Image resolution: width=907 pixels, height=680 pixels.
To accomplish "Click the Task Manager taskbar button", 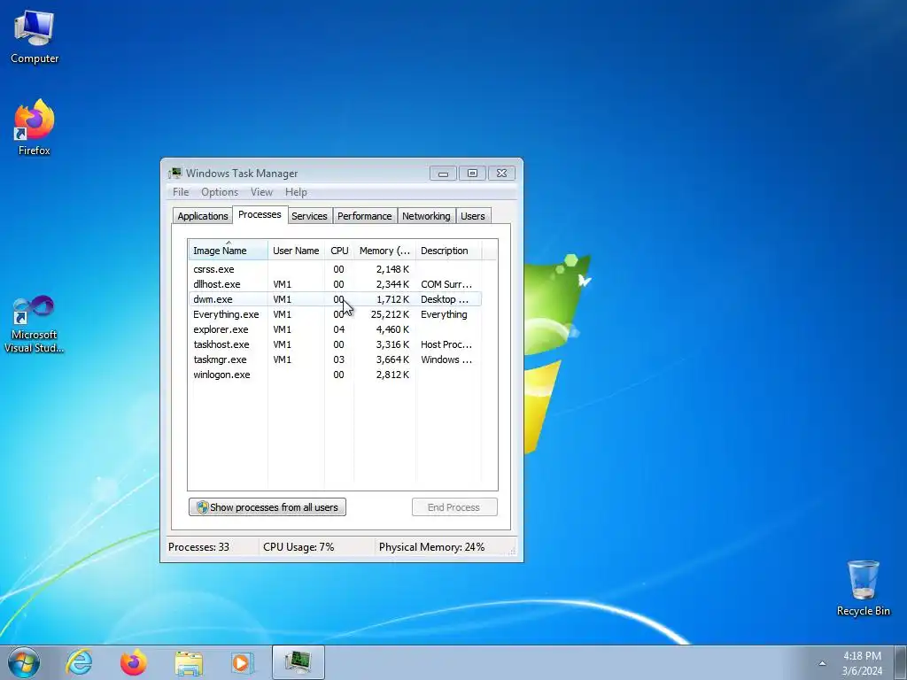I will 298,662.
